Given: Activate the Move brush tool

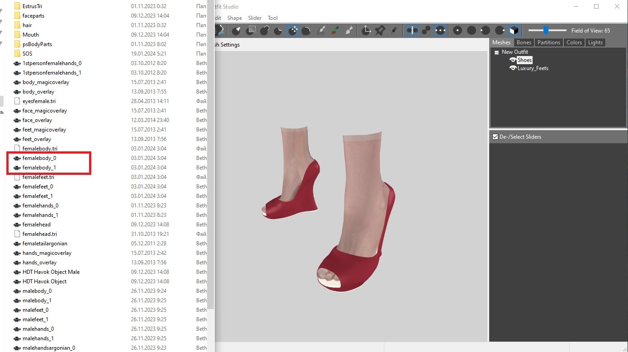Looking at the screenshot, I should (x=293, y=30).
